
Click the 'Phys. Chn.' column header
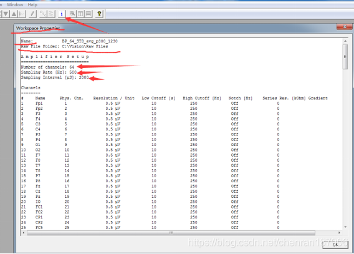(72, 98)
